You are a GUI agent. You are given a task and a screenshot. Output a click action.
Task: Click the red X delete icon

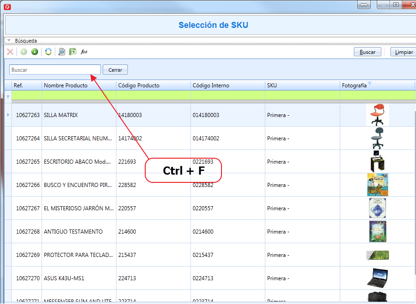pyautogui.click(x=10, y=52)
